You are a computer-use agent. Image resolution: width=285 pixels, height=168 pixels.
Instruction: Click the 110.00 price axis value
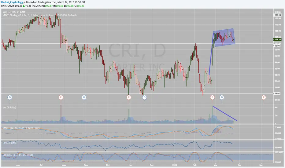click(x=278, y=12)
